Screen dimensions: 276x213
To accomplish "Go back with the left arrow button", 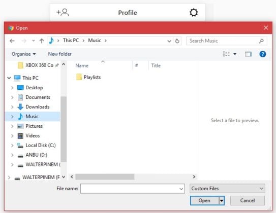I will coord(12,41).
